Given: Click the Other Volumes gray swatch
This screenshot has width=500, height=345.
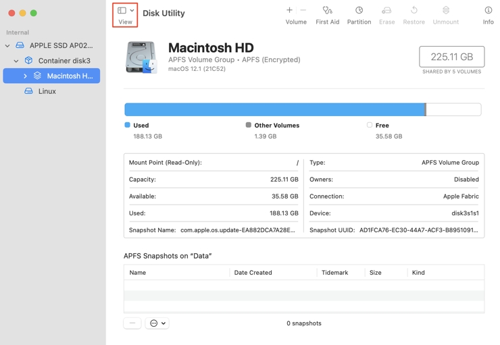Looking at the screenshot, I should click(x=249, y=125).
